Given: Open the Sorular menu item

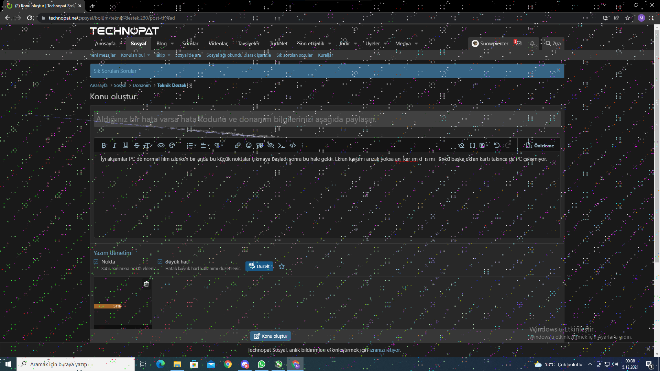Looking at the screenshot, I should pyautogui.click(x=190, y=44).
